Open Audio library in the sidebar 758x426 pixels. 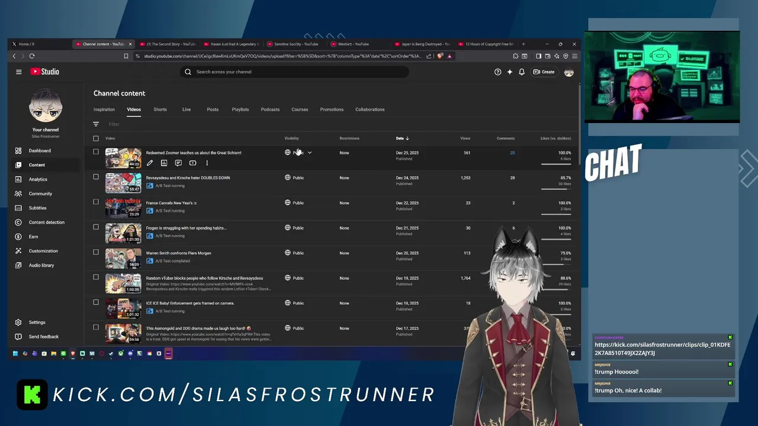pyautogui.click(x=44, y=265)
